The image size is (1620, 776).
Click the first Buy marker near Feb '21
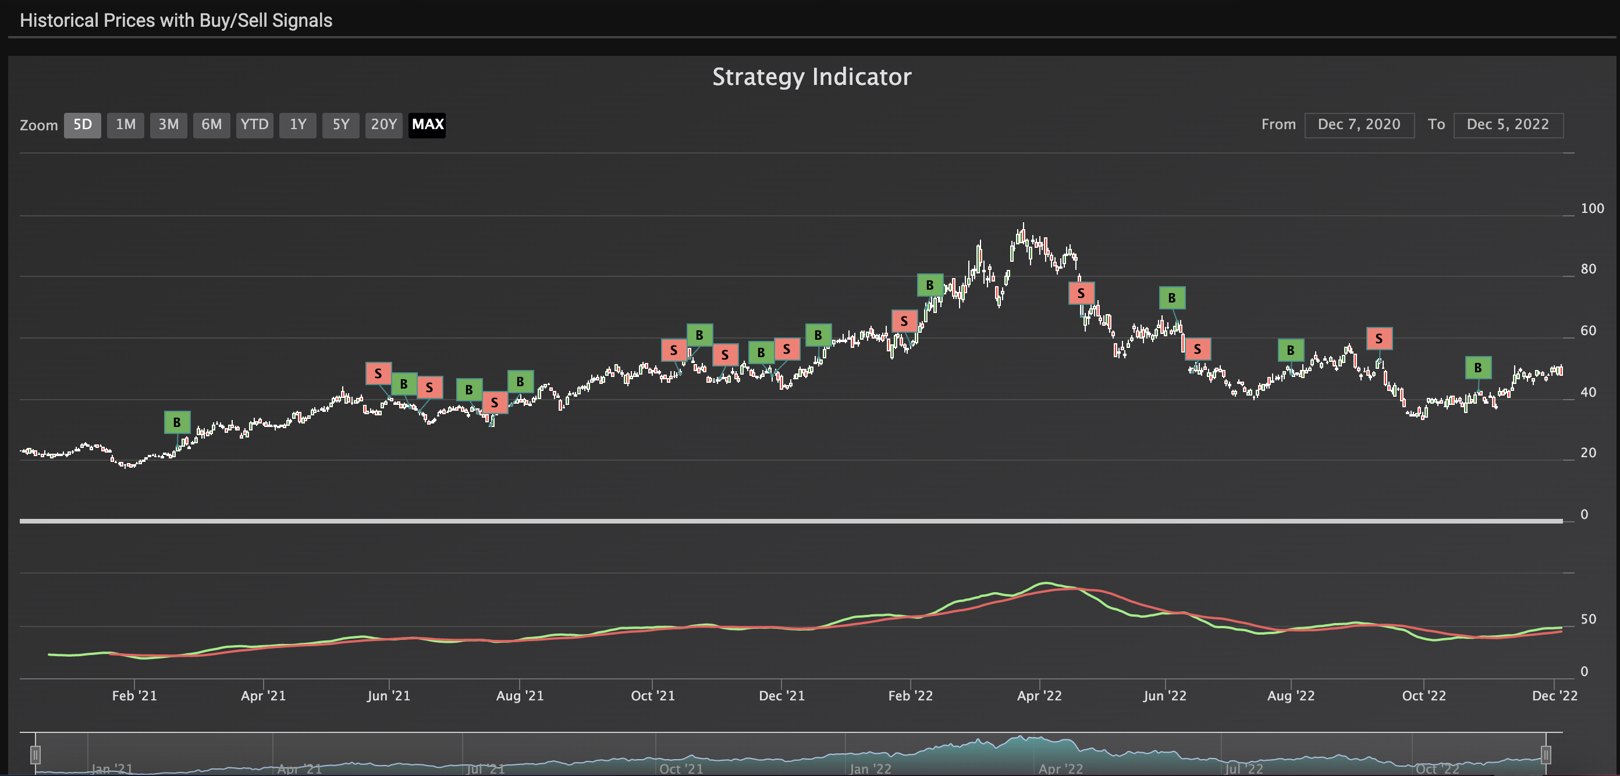177,422
